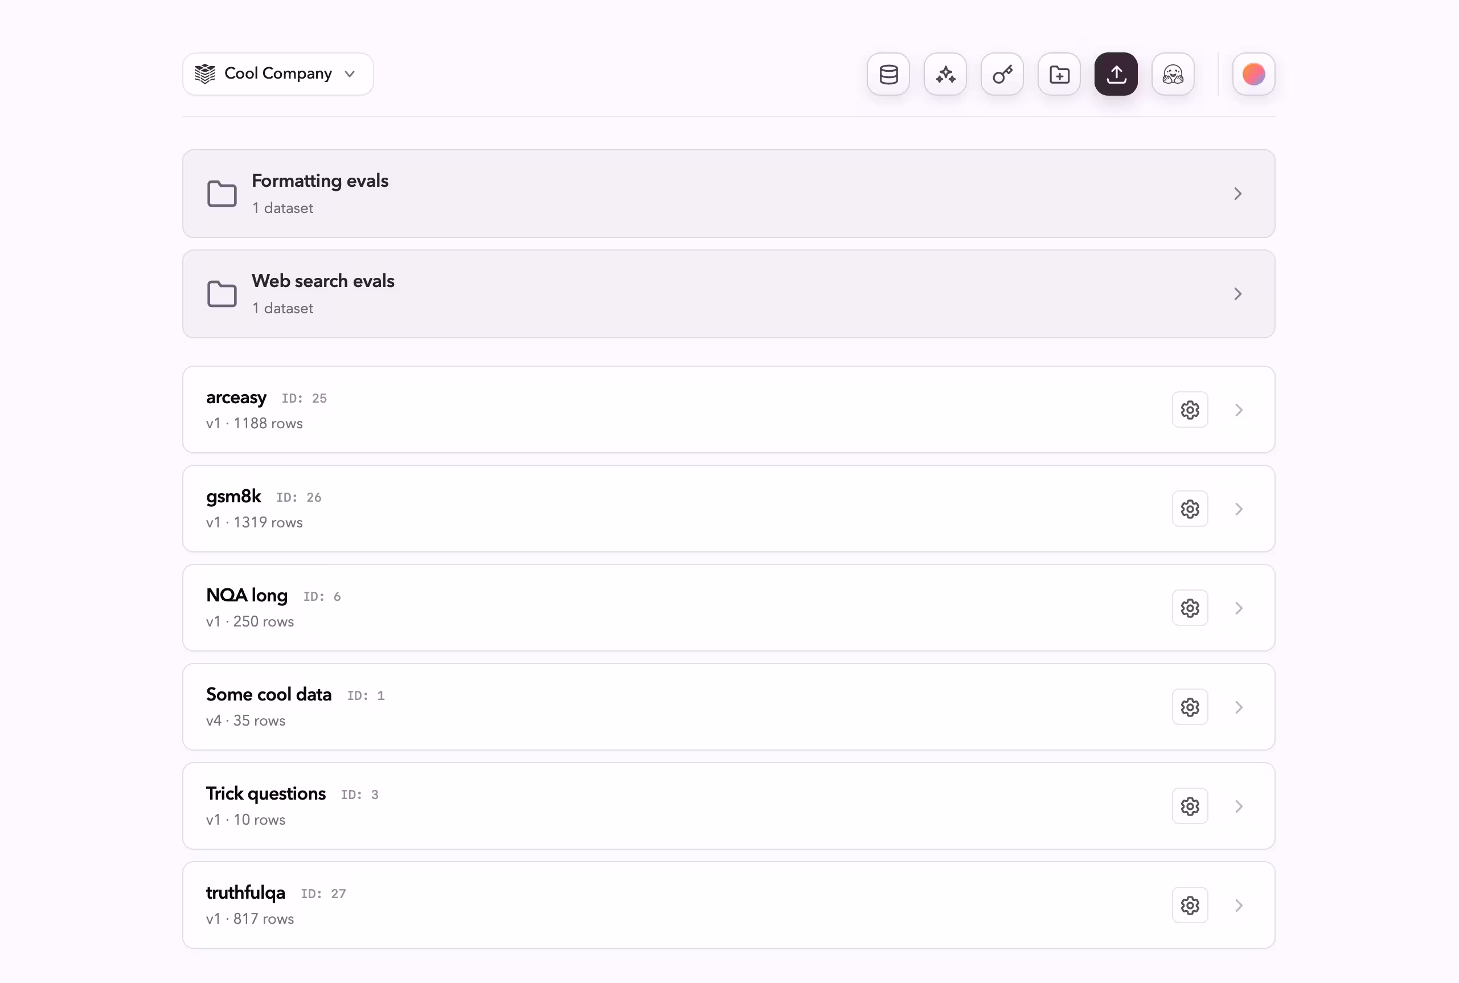Select the Web search evals folder title

pyautogui.click(x=323, y=281)
